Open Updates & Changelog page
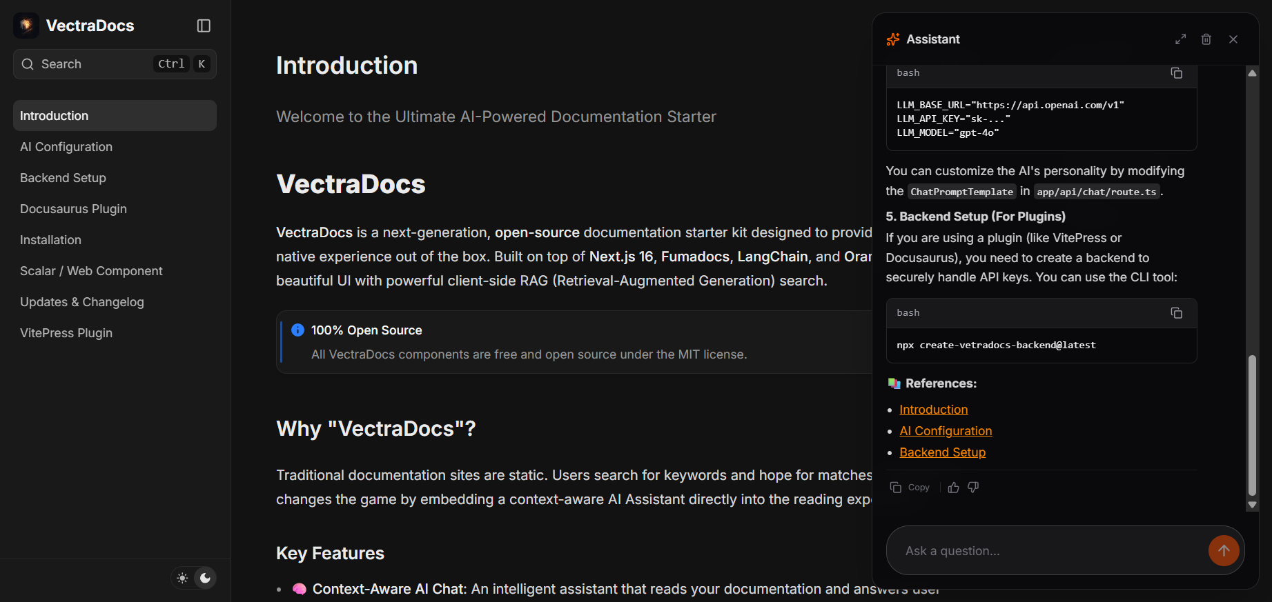This screenshot has width=1272, height=602. point(115,302)
